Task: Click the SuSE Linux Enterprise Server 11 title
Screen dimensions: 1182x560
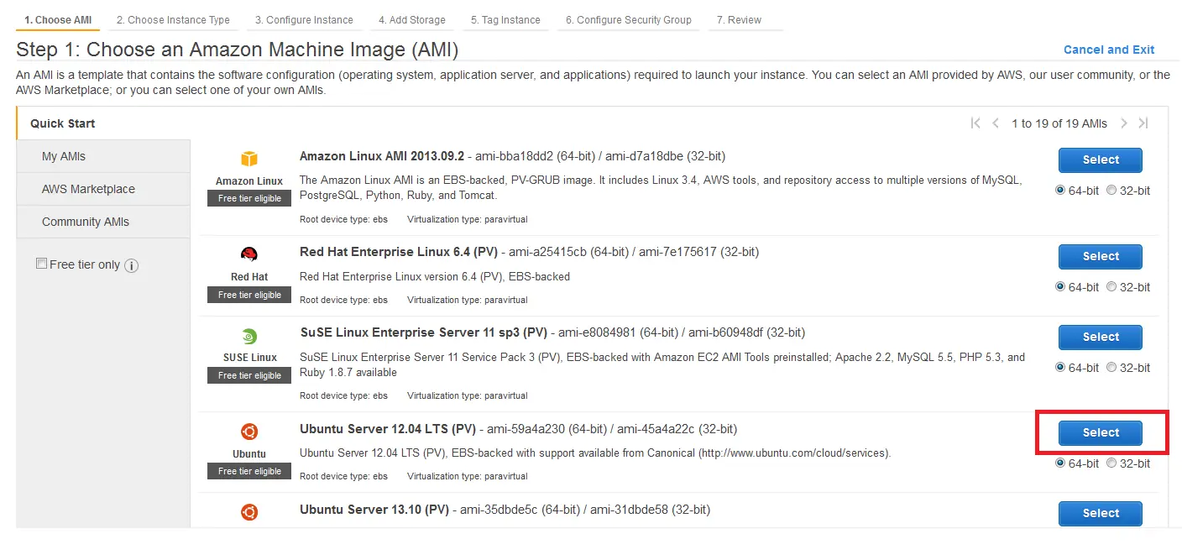Action: (423, 332)
